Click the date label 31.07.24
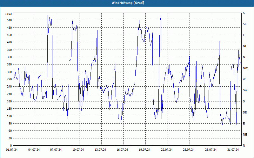The width and height of the screenshot is (254, 158). (233, 150)
